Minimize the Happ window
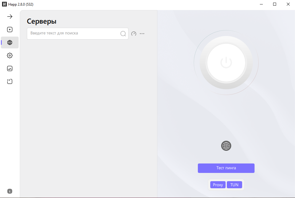295x198 pixels. tap(261, 4)
